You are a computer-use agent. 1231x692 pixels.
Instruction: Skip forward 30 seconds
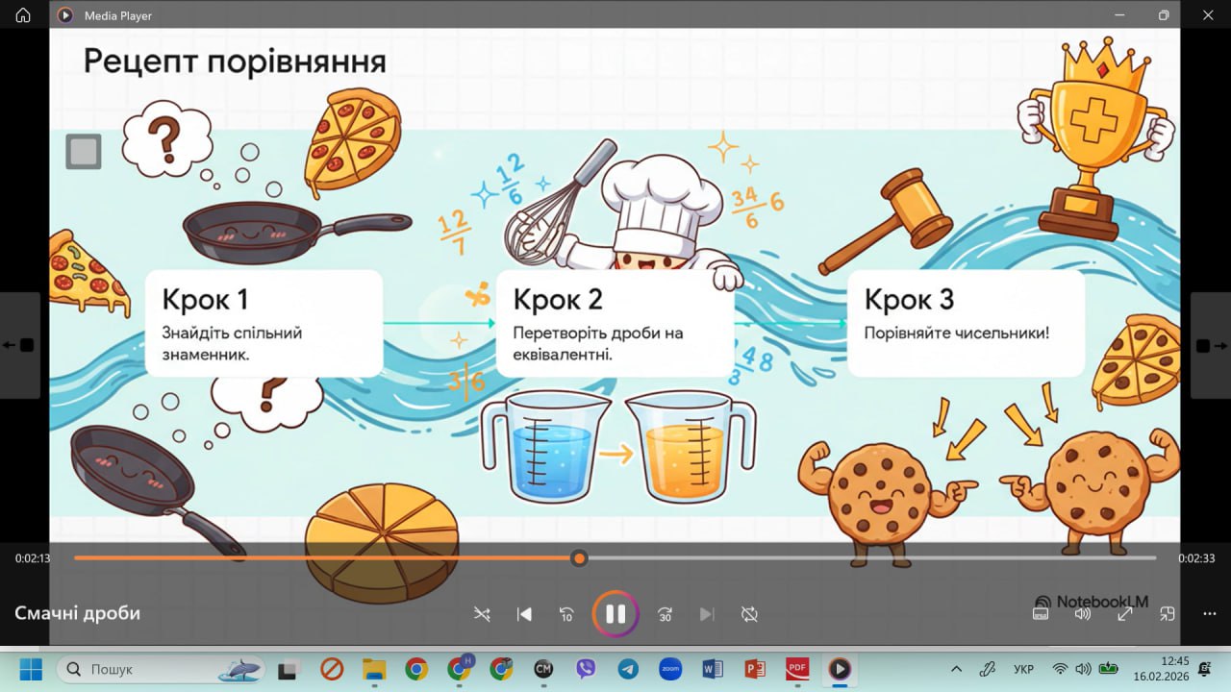coord(665,614)
